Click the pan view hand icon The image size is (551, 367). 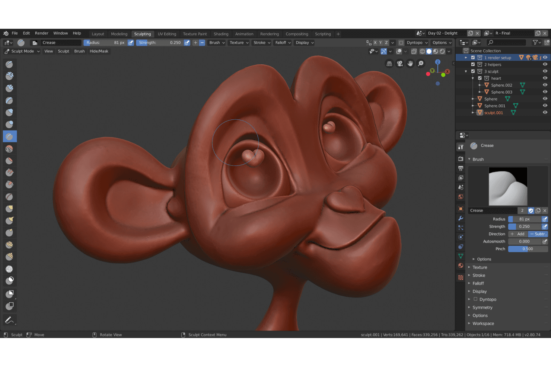pos(410,64)
